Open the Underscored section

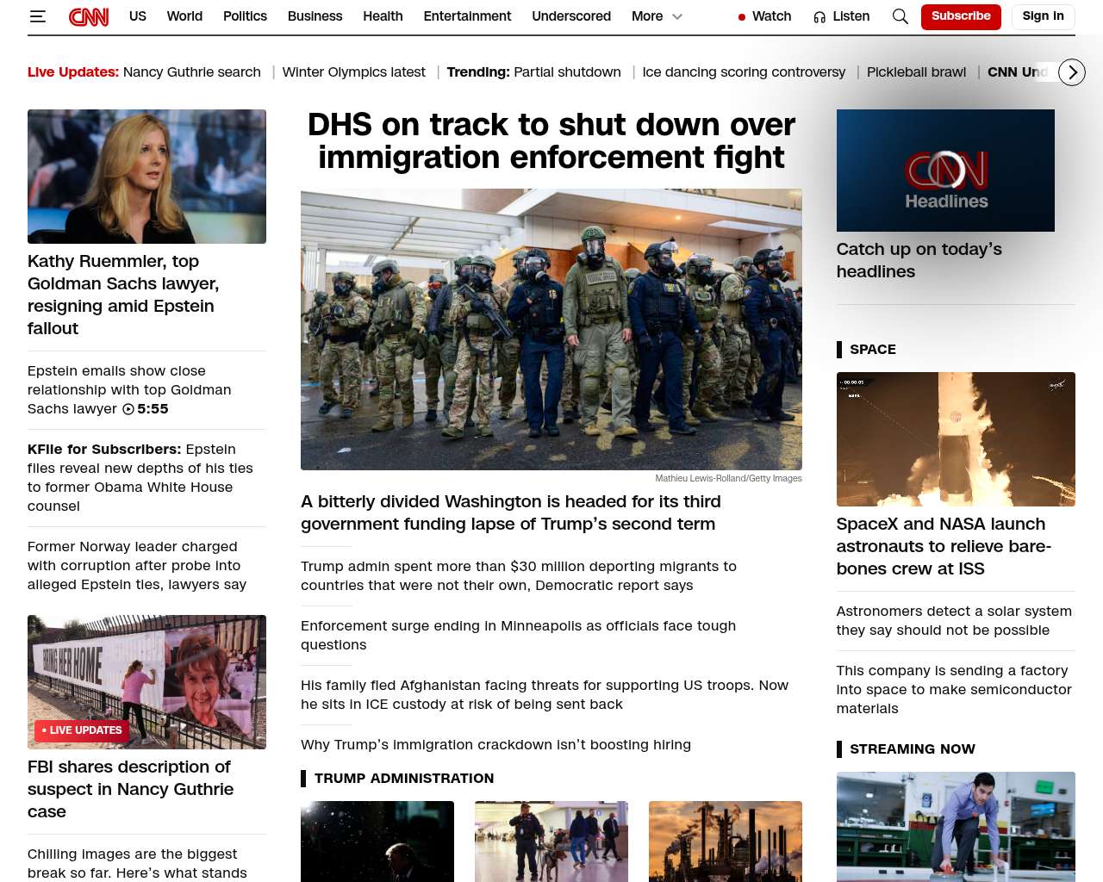(571, 16)
